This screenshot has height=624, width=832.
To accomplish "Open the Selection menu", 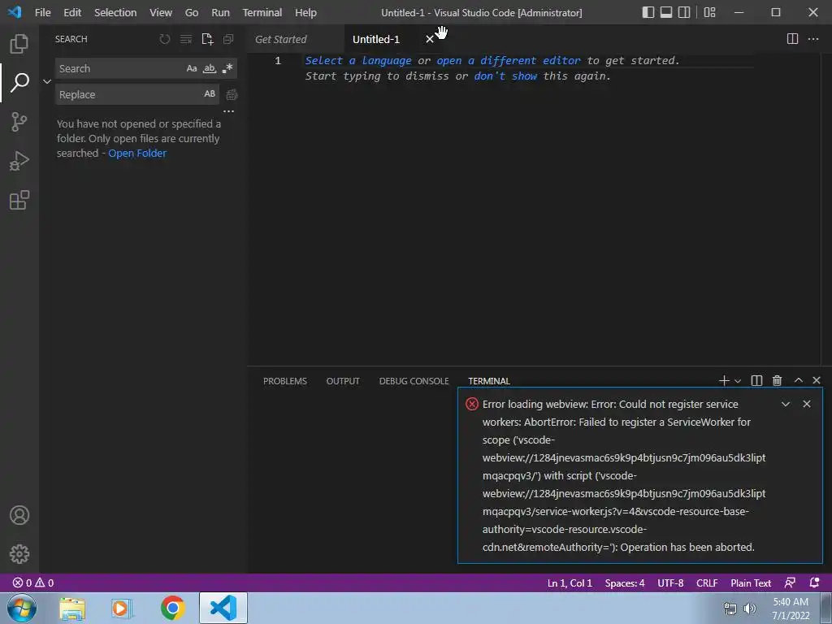I will (115, 12).
